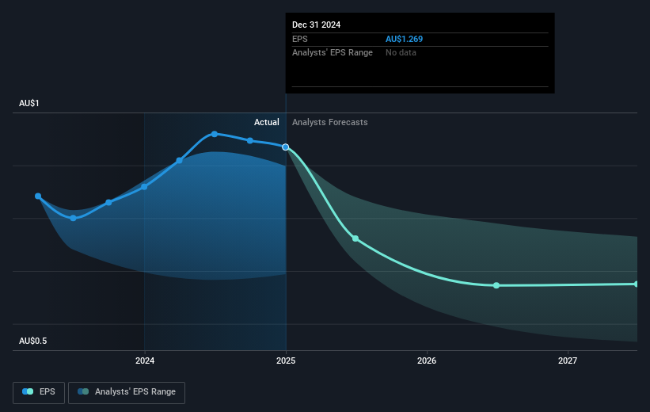
Task: Click the EPS color swatch in legend
Action: tap(28, 391)
